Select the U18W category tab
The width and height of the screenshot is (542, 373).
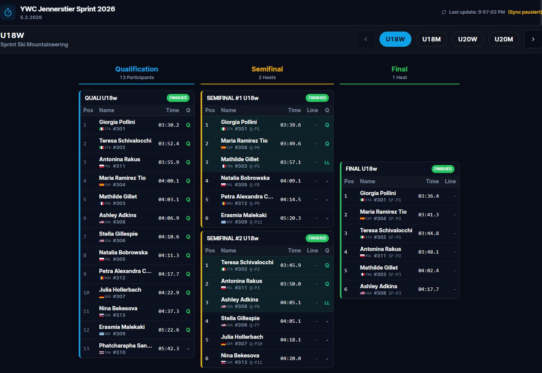(x=395, y=39)
